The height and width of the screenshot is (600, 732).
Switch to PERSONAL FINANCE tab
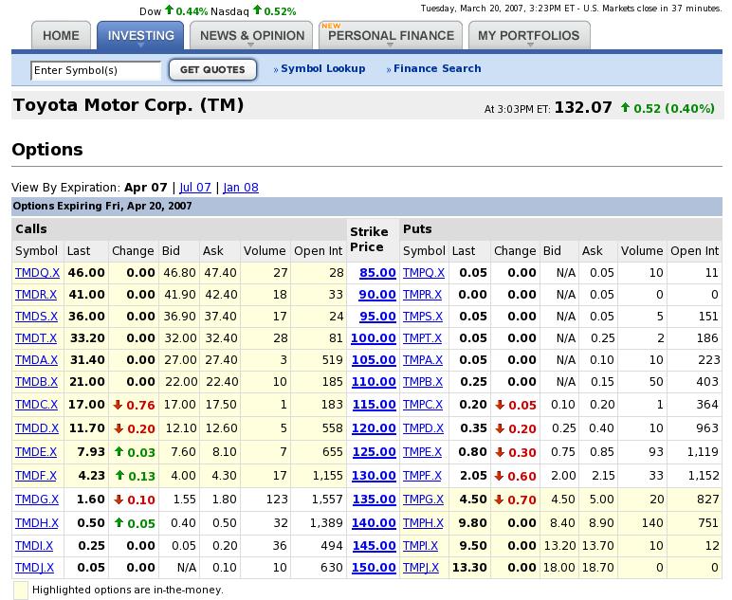coord(391,35)
